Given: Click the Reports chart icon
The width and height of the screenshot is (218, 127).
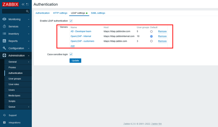Looking at the screenshot, I should [4, 41].
